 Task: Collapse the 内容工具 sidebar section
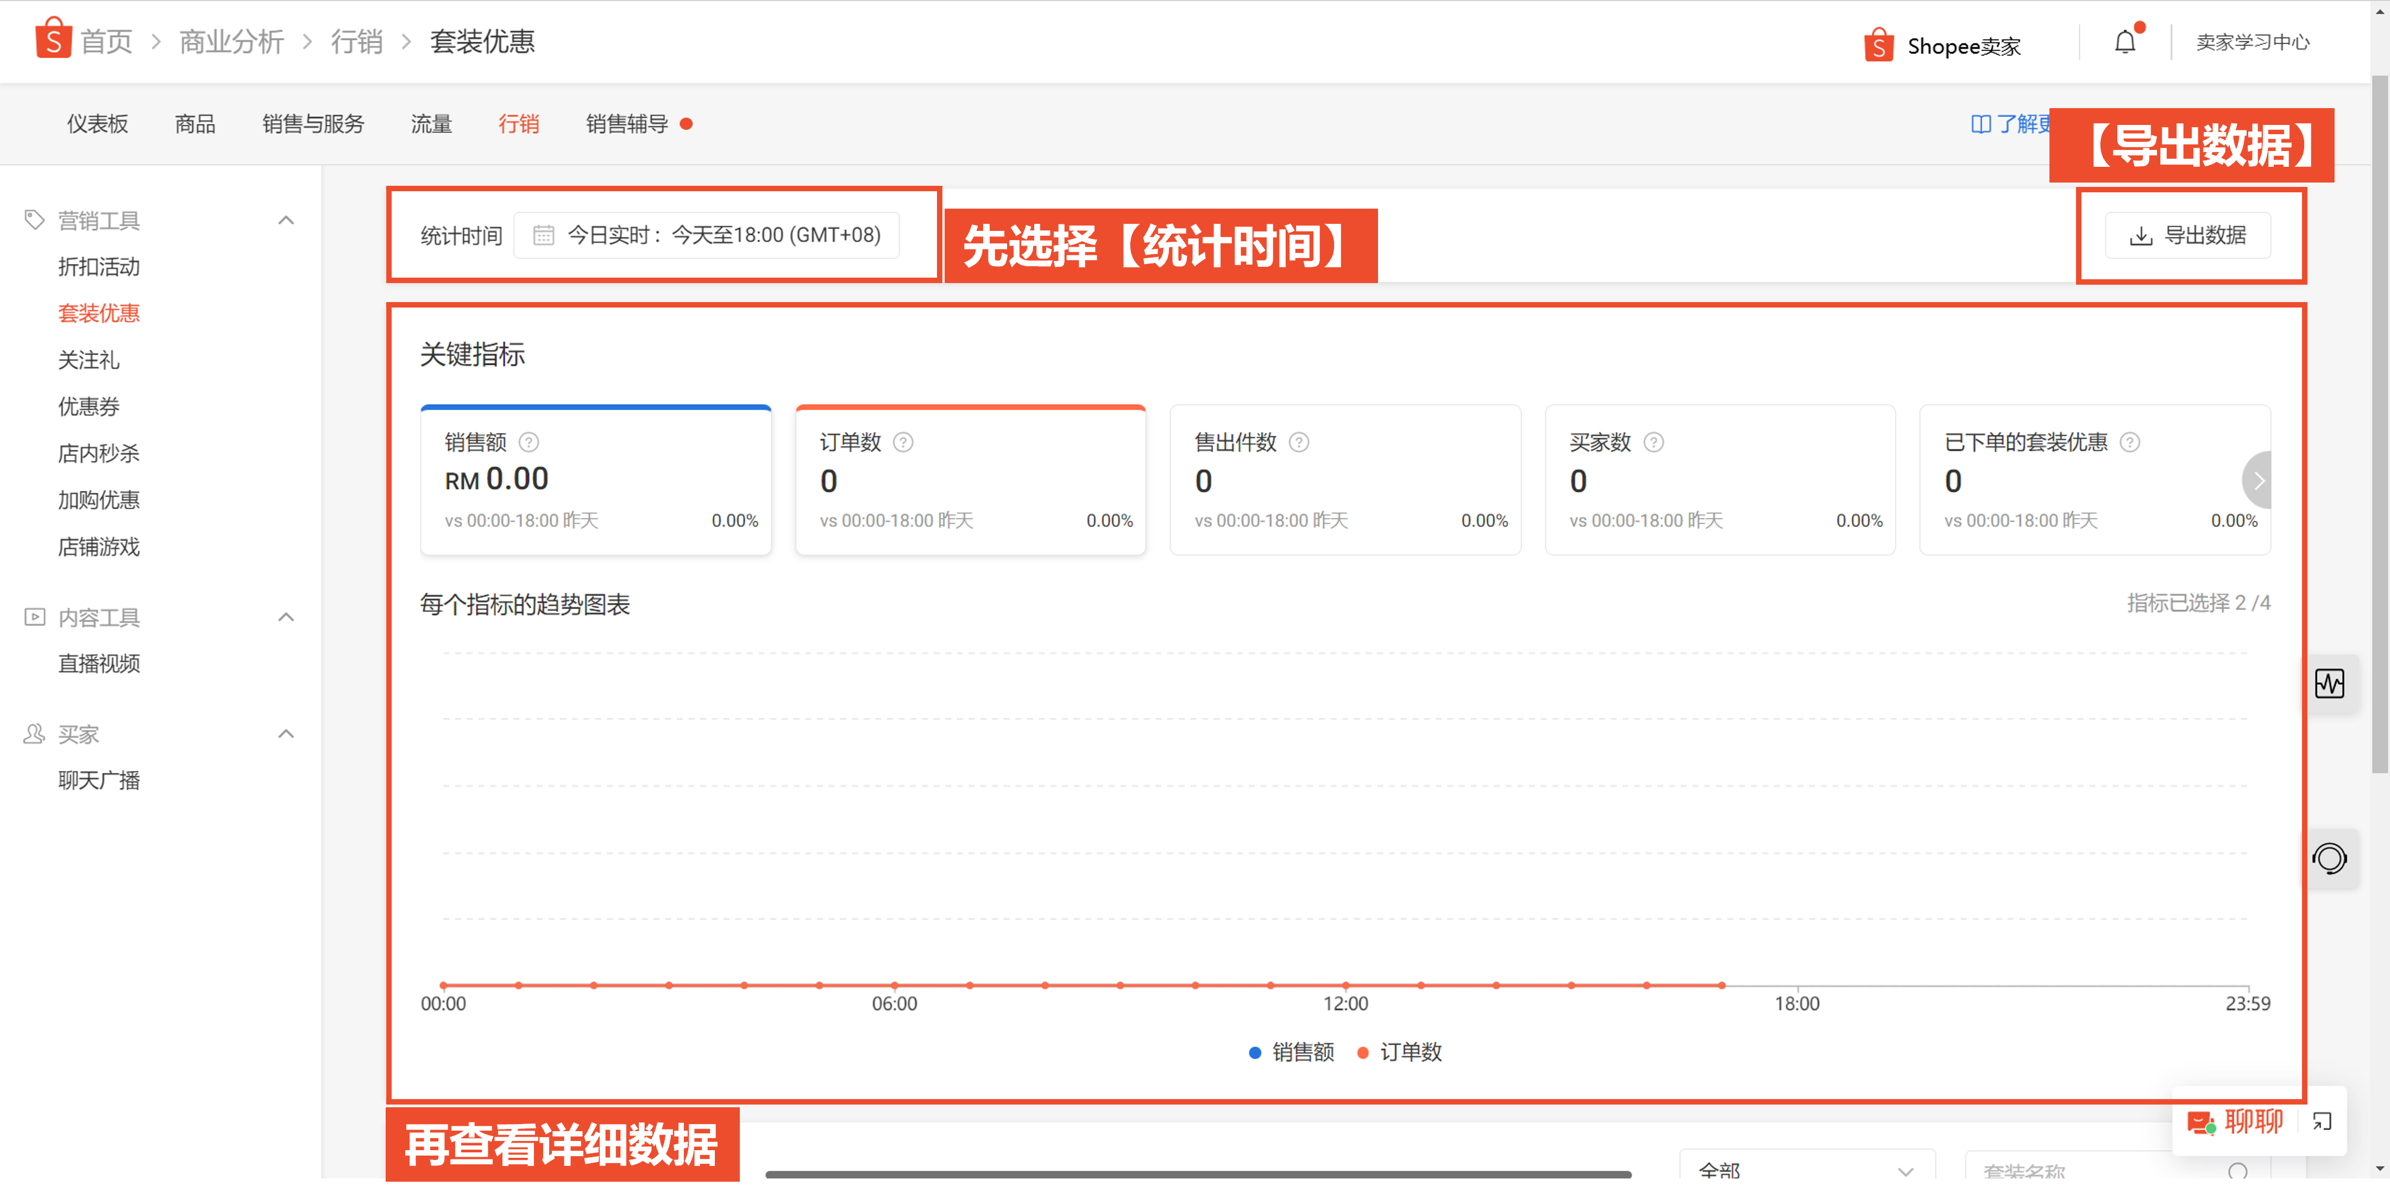tap(286, 617)
